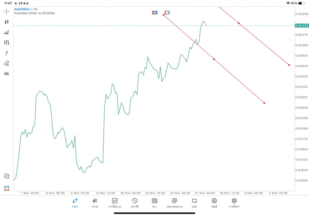Tap the chart search icon at lower left
This screenshot has height=216, width=309.
7,176
